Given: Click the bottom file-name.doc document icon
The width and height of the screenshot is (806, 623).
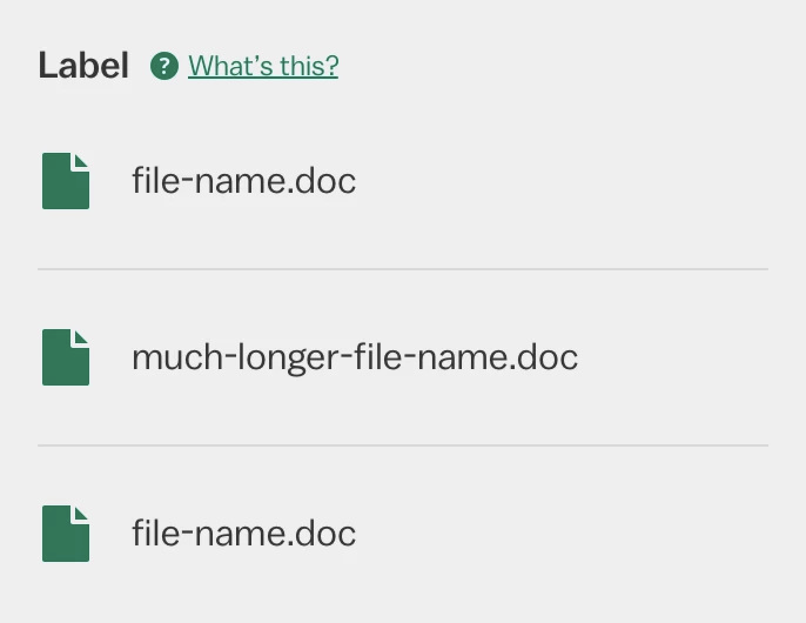Looking at the screenshot, I should [65, 533].
